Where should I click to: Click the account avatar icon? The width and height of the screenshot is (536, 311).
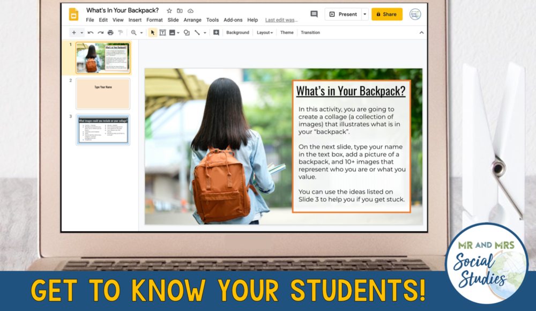[415, 14]
